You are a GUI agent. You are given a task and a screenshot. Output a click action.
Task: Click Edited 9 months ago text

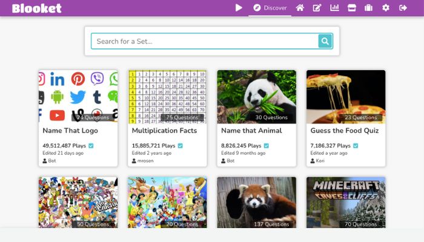pyautogui.click(x=243, y=153)
